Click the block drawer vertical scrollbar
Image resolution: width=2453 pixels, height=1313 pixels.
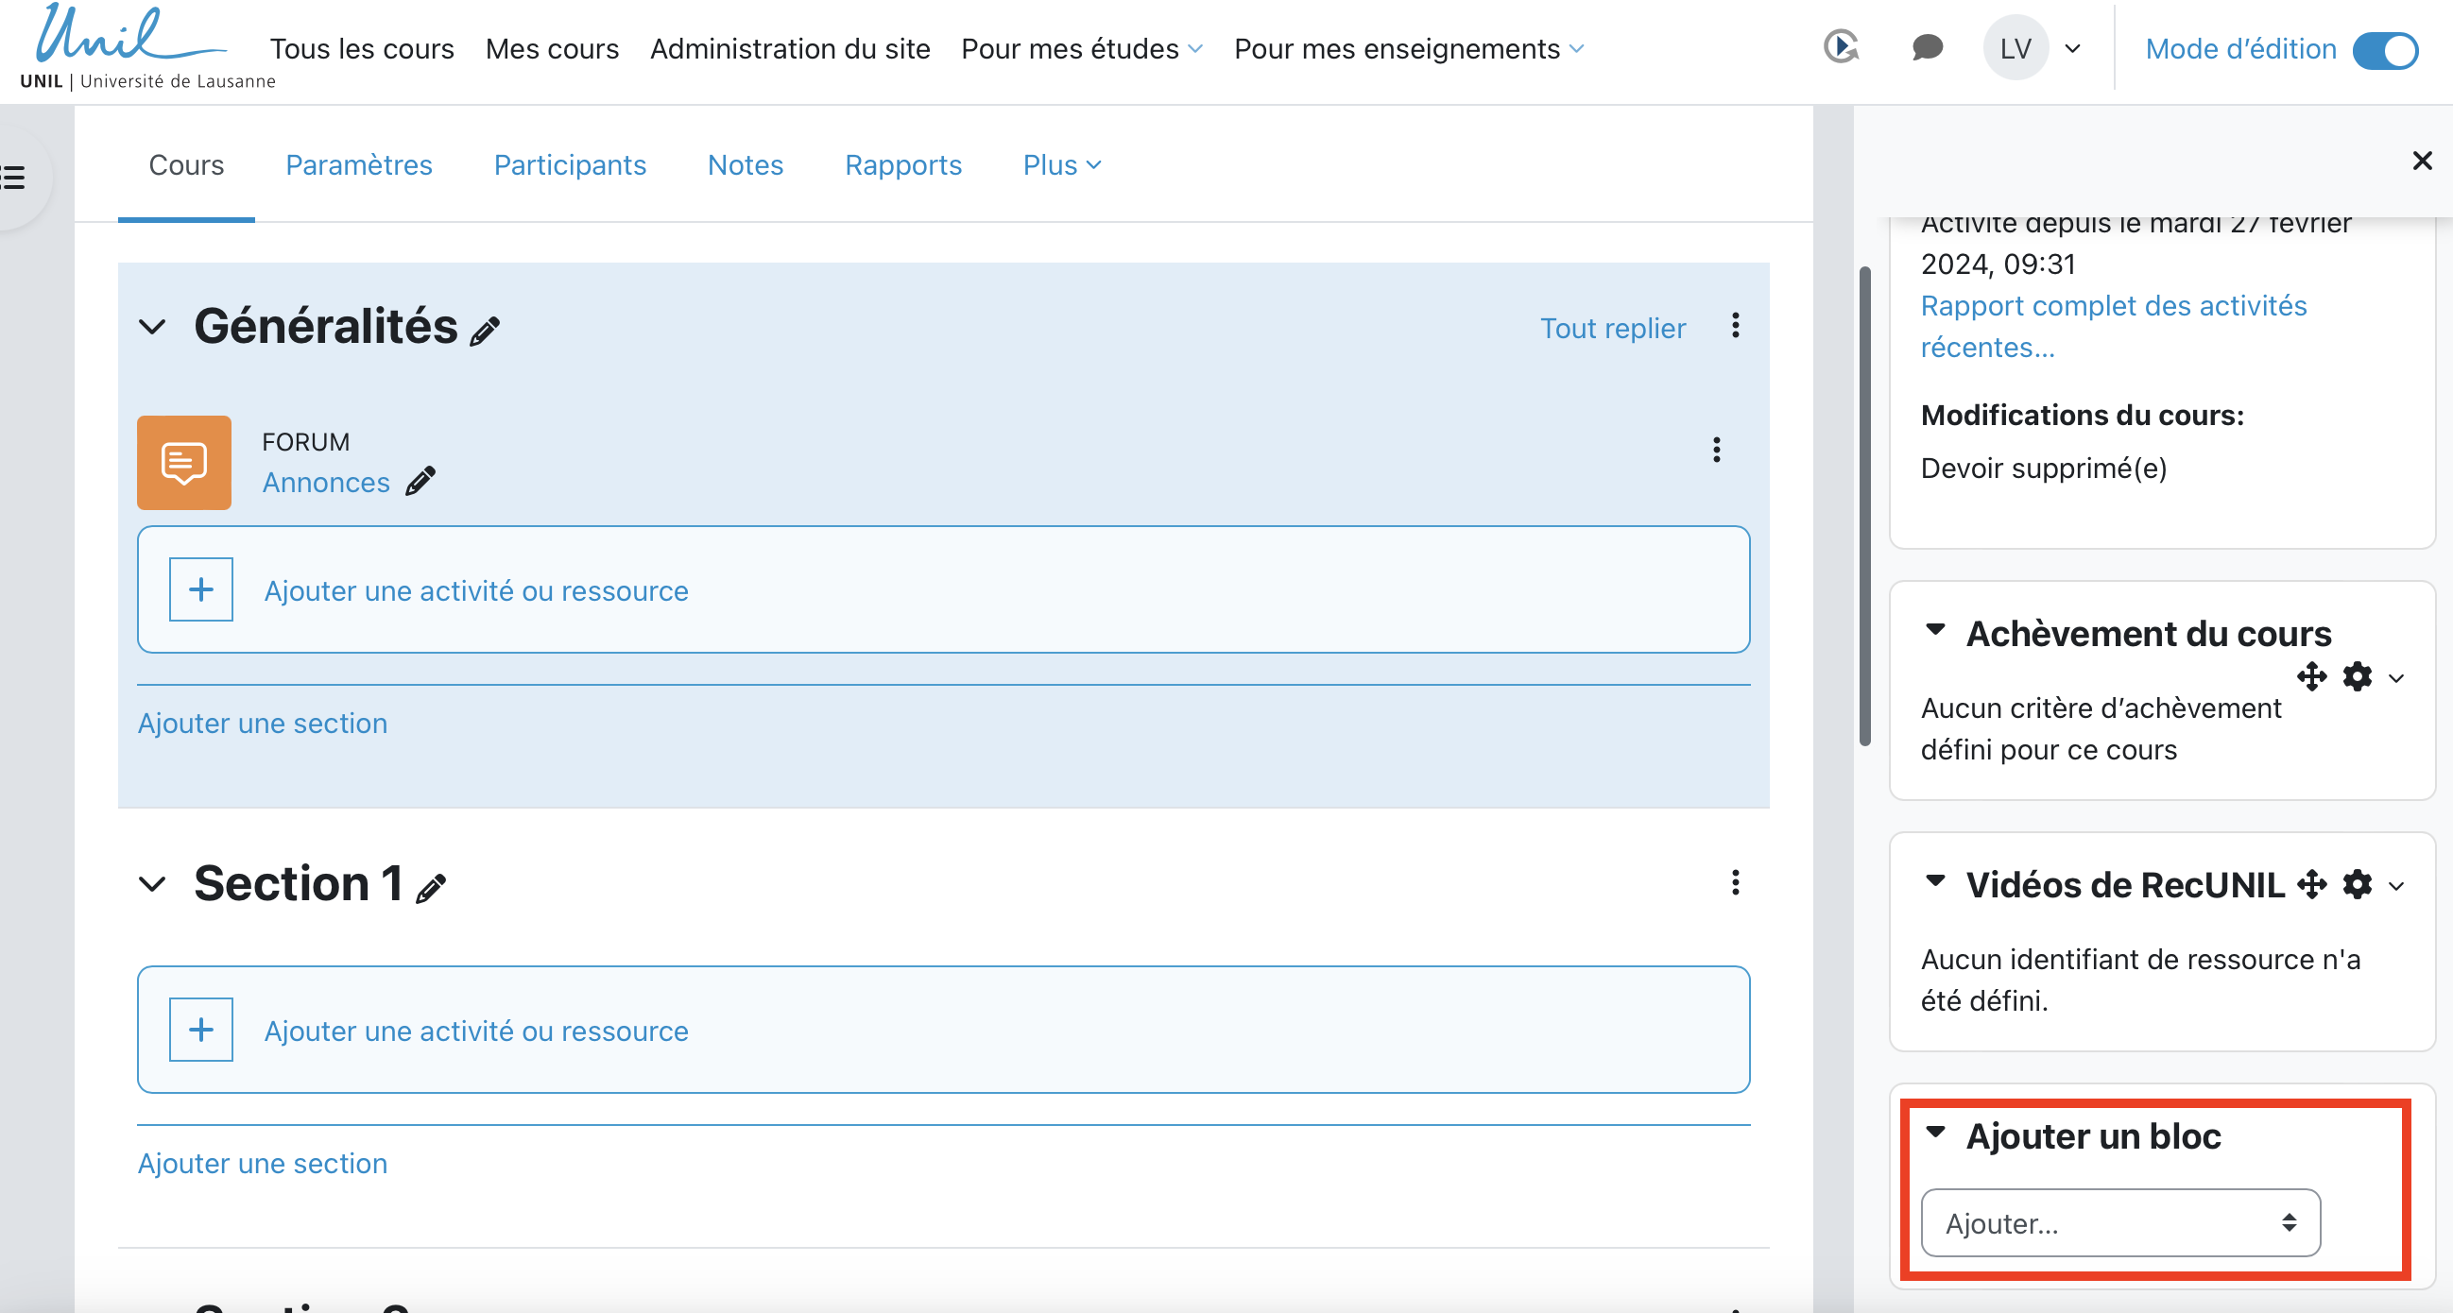point(1864,506)
